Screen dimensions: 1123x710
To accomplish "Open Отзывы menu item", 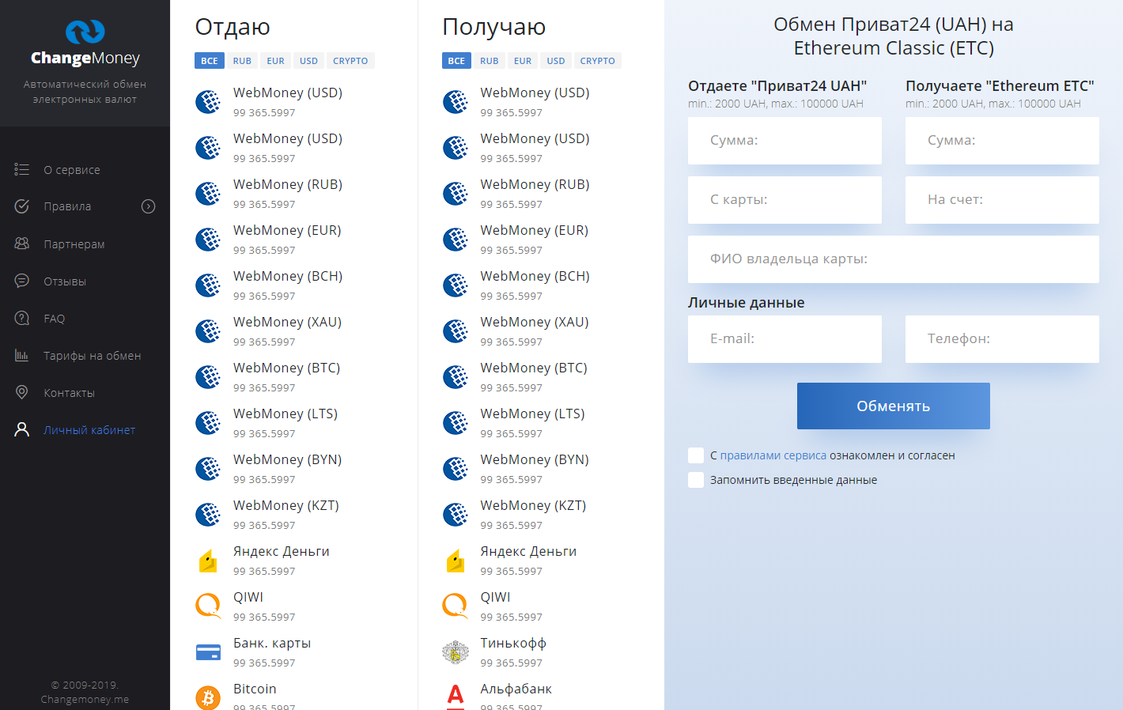I will (x=65, y=281).
